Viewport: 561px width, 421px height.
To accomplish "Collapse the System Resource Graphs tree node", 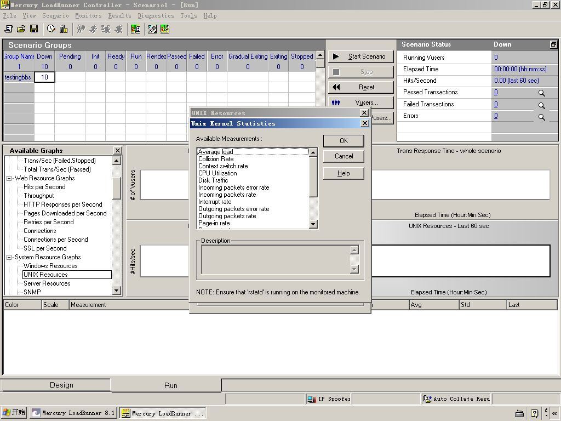I will coord(9,258).
